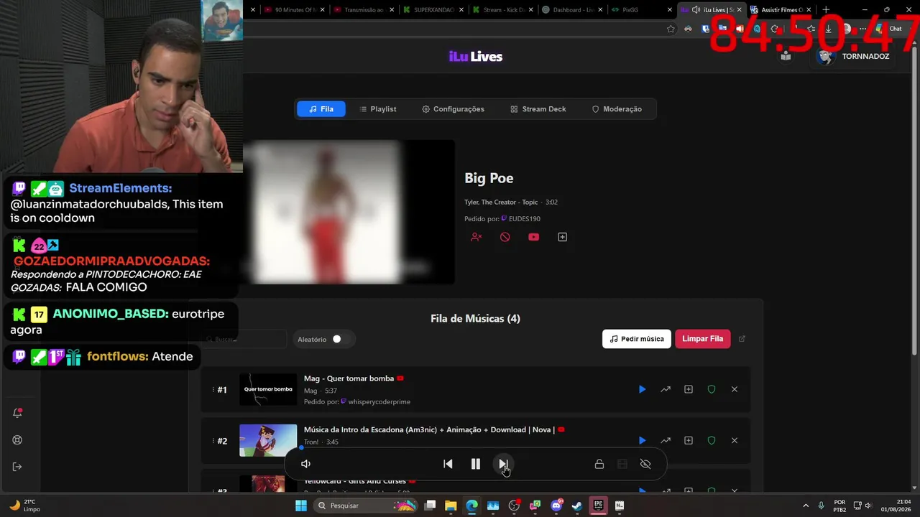Viewport: 920px width, 517px height.
Task: Click the lifebuoy support icon in sidebar
Action: 17,440
